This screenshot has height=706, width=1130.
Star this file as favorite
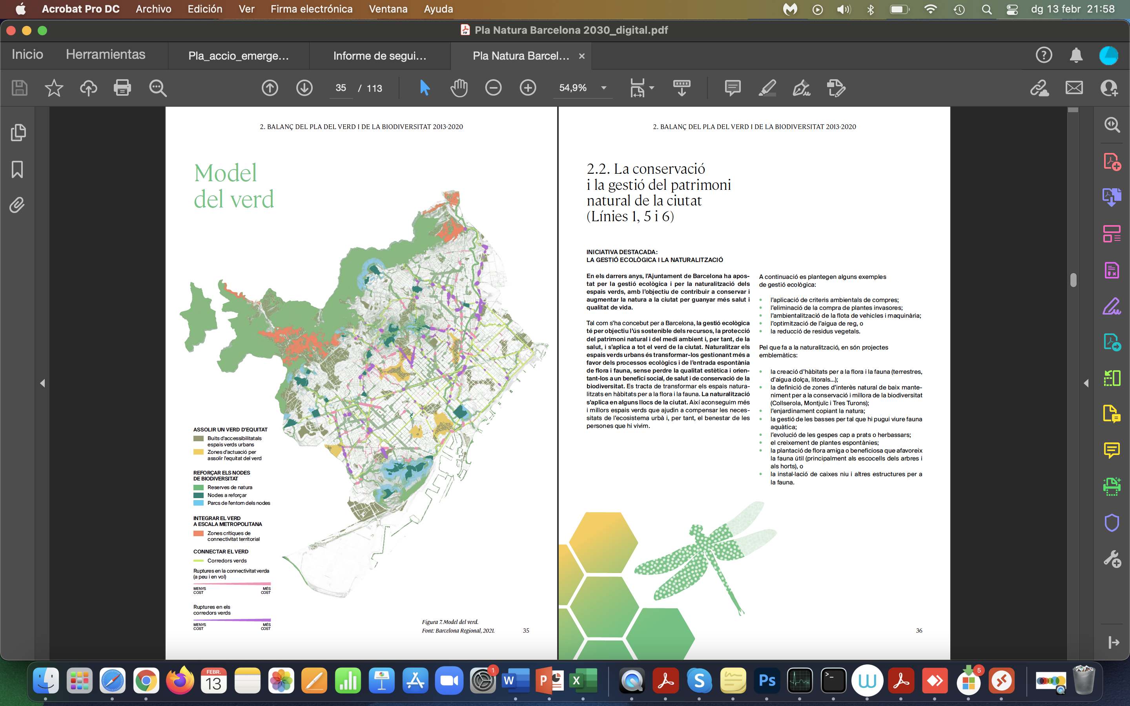54,88
